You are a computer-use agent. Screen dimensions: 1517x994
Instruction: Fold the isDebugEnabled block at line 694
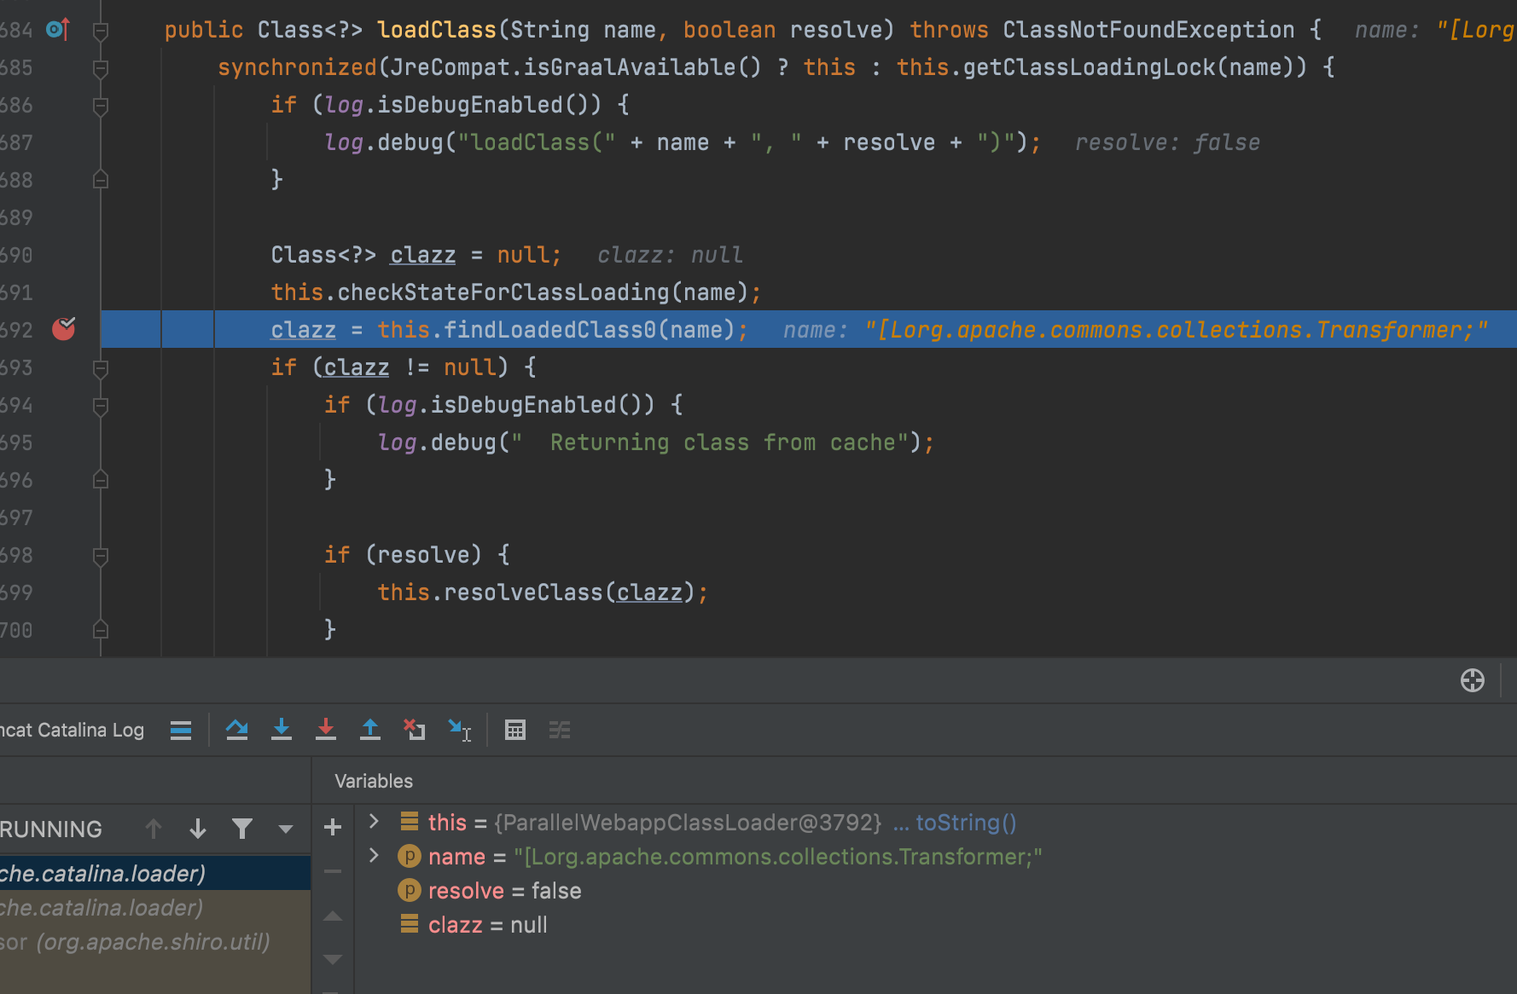101,407
